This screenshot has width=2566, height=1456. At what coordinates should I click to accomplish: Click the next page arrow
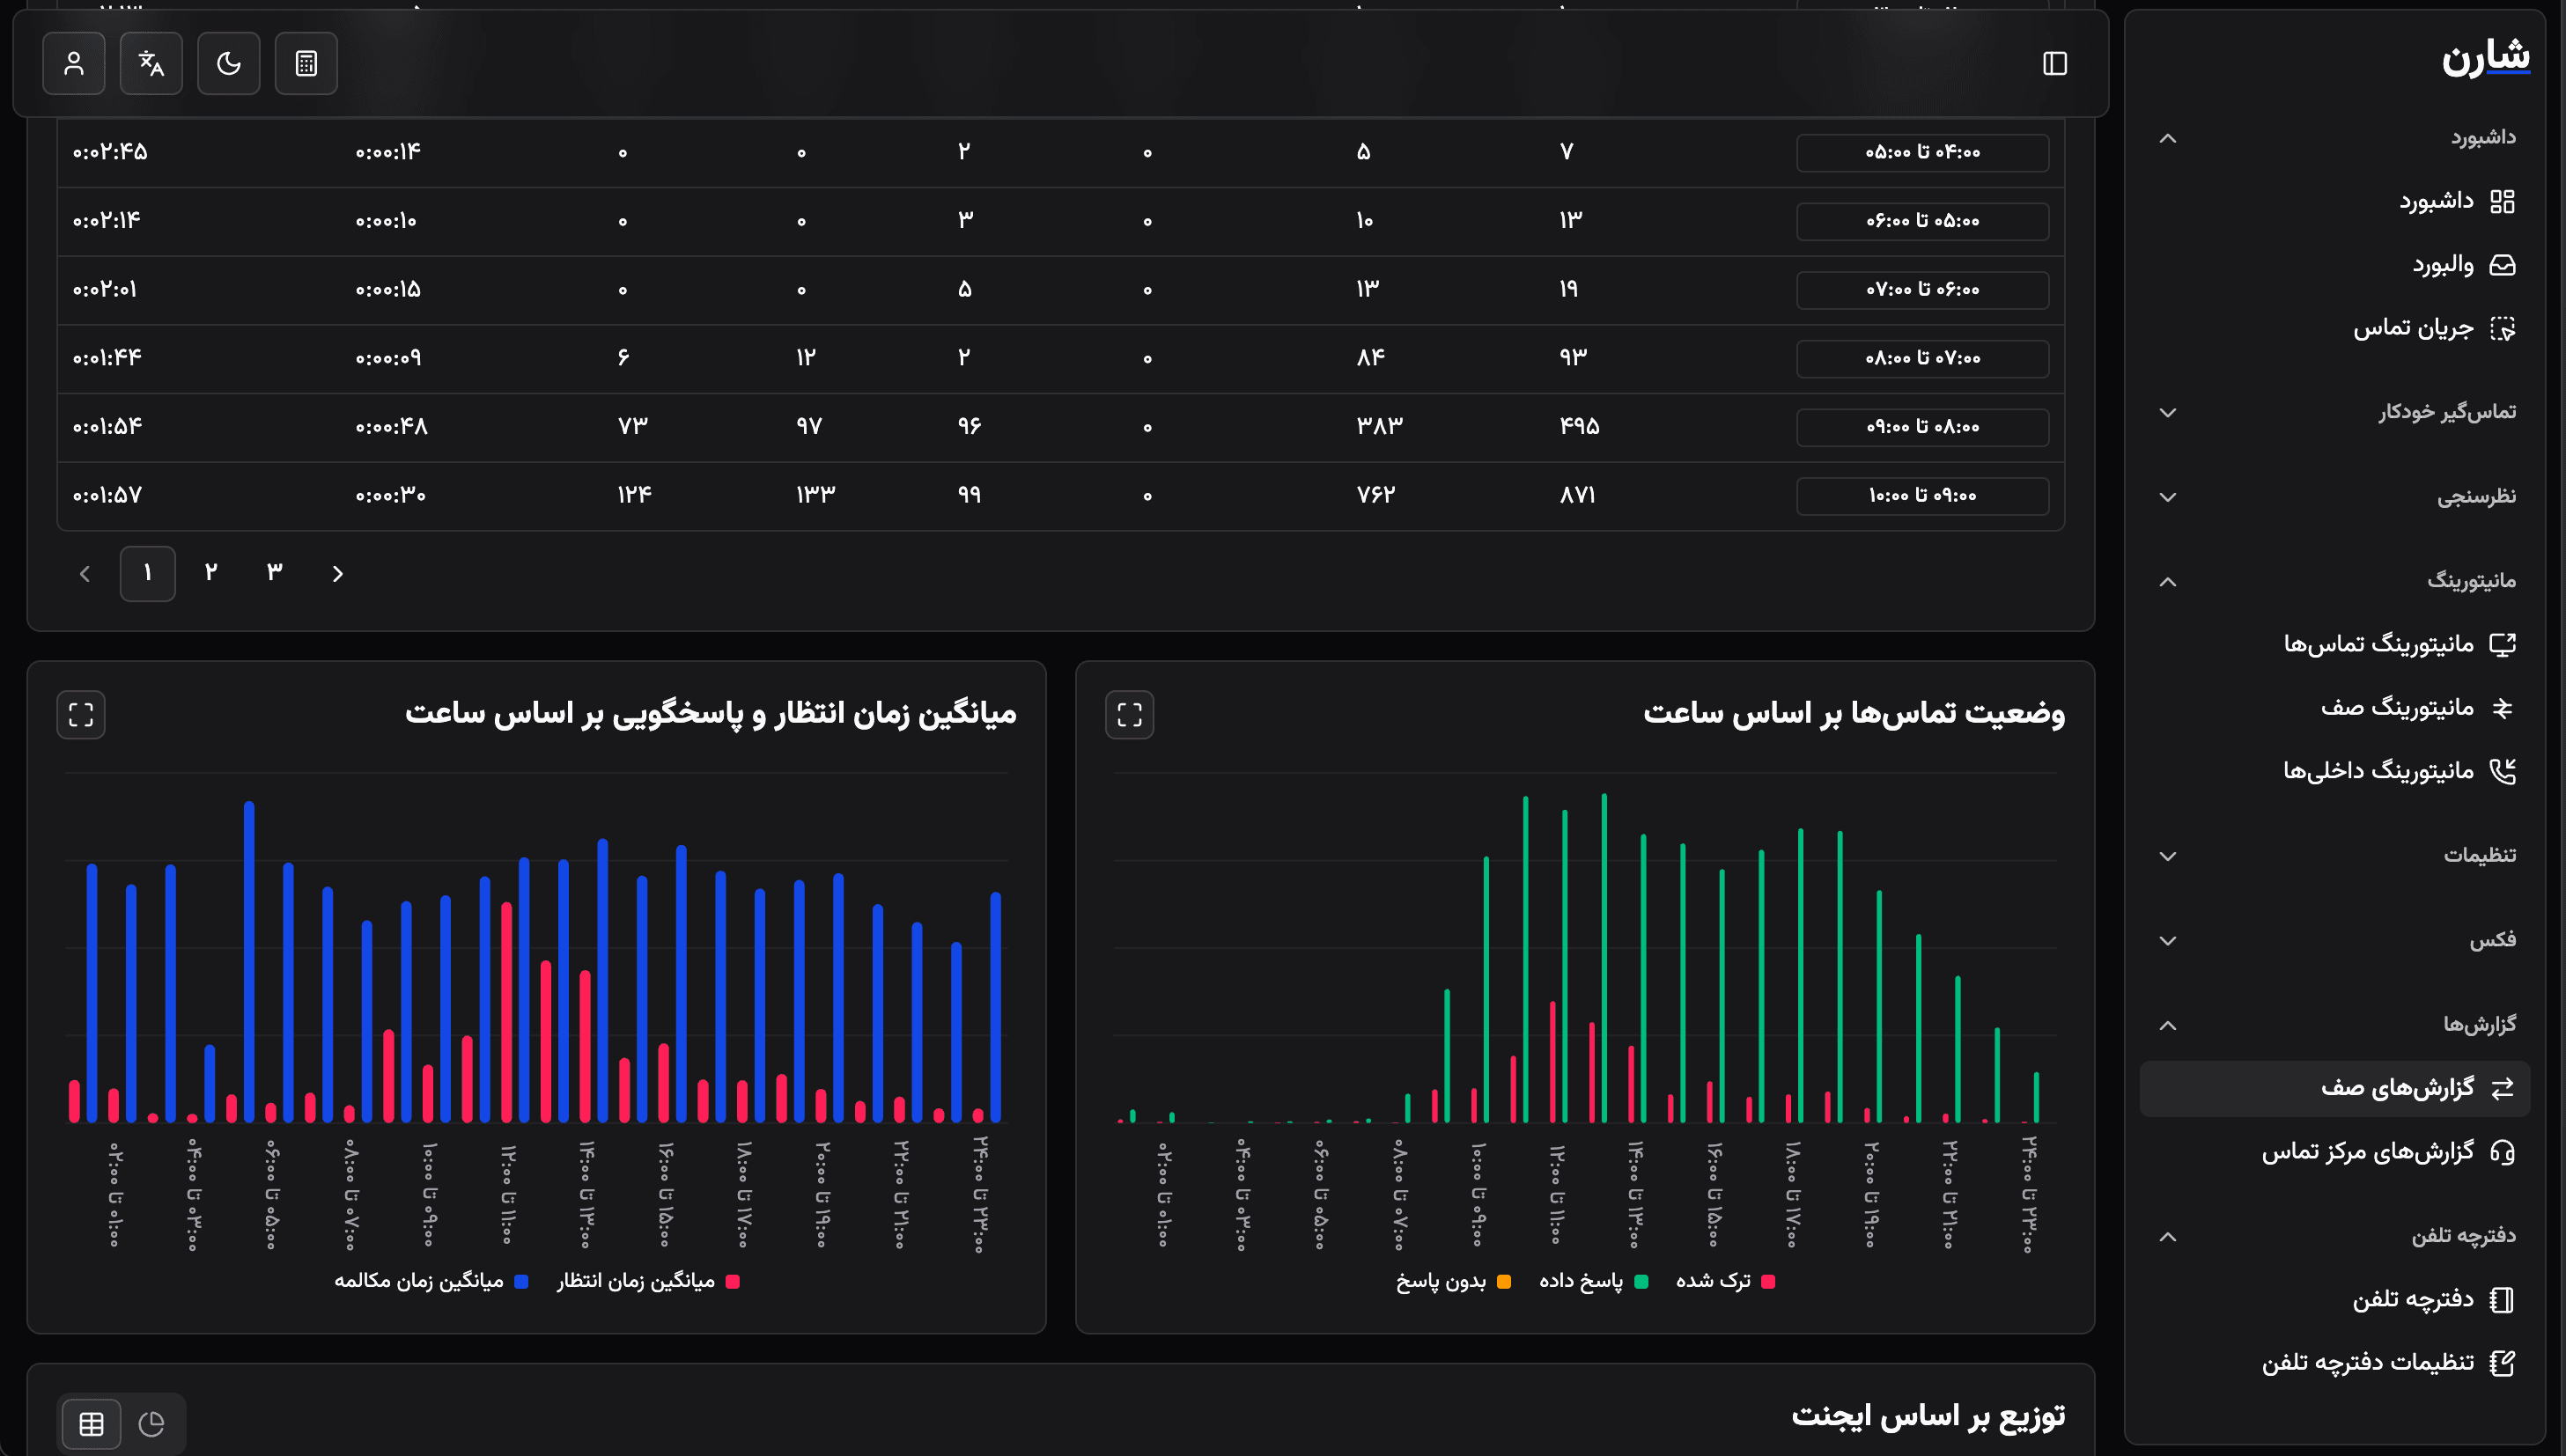[337, 574]
